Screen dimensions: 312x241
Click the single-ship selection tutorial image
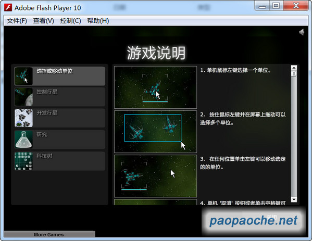click(155, 87)
